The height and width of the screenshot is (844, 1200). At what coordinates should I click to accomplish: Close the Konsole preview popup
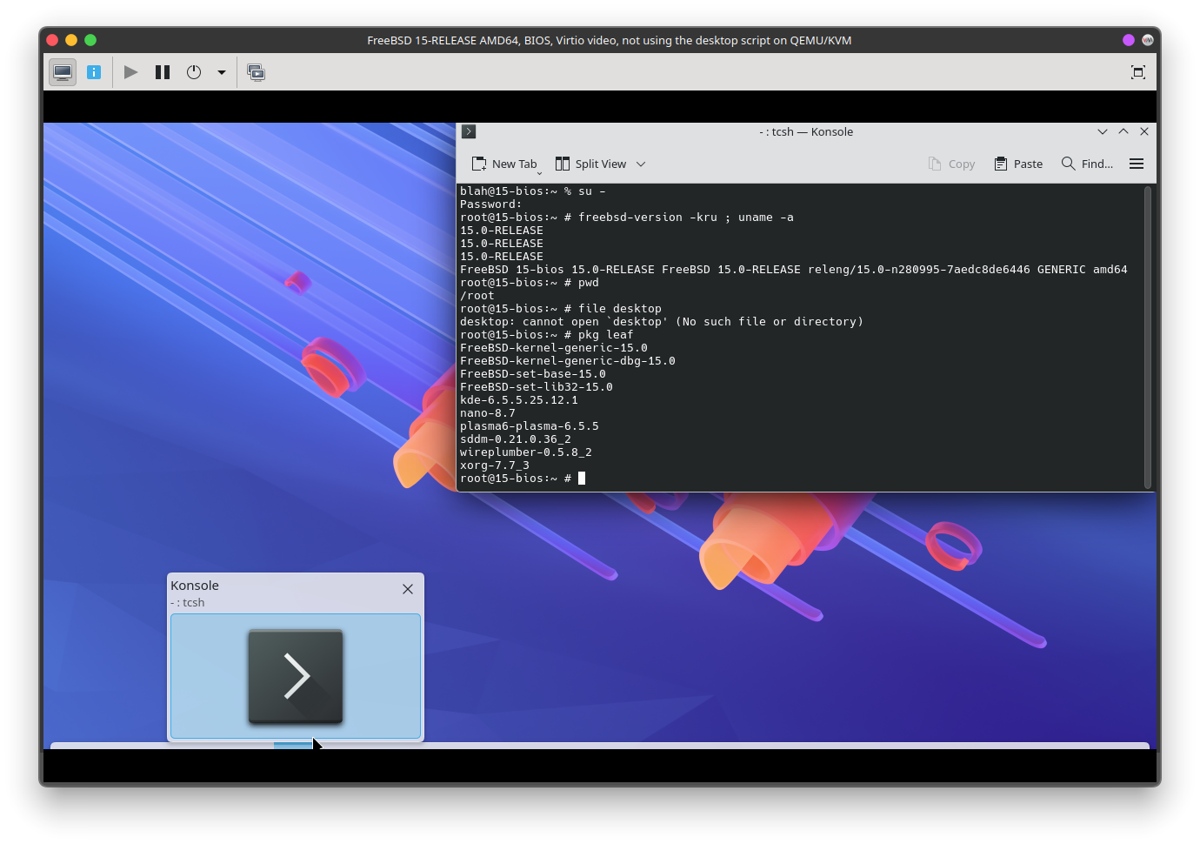[408, 589]
